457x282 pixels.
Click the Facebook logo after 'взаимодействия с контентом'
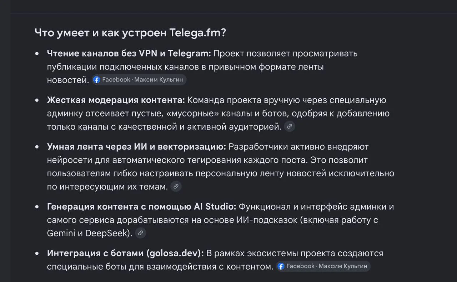coord(281,266)
